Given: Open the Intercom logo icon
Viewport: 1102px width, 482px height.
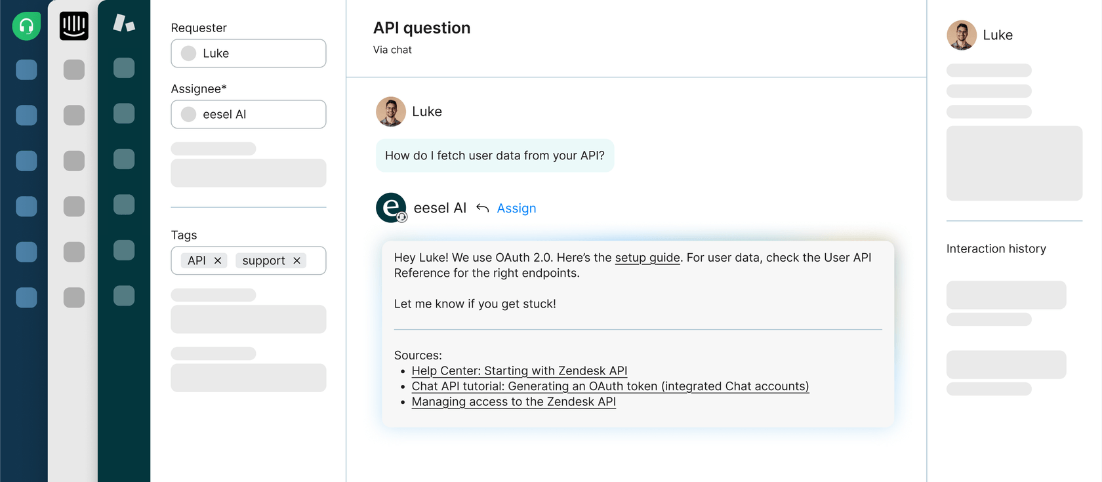Looking at the screenshot, I should tap(74, 26).
